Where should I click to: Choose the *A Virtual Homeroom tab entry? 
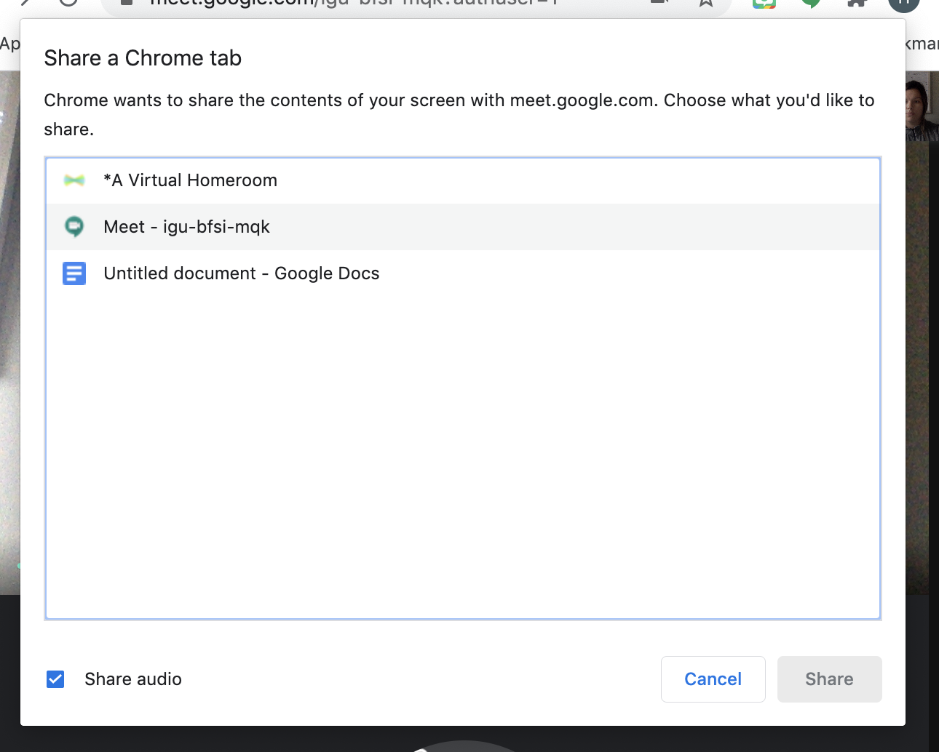click(190, 180)
